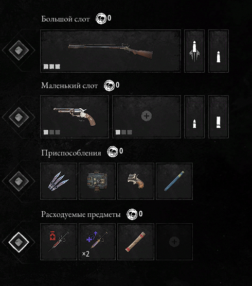252x286 pixels.
Task: Add weapon to empty small slot
Action: point(147,116)
